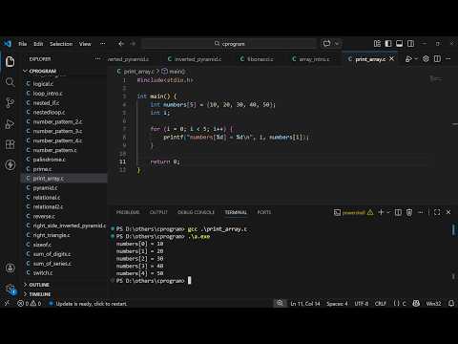Change CRLF line ending in status bar
The image size is (458, 344).
point(381,304)
